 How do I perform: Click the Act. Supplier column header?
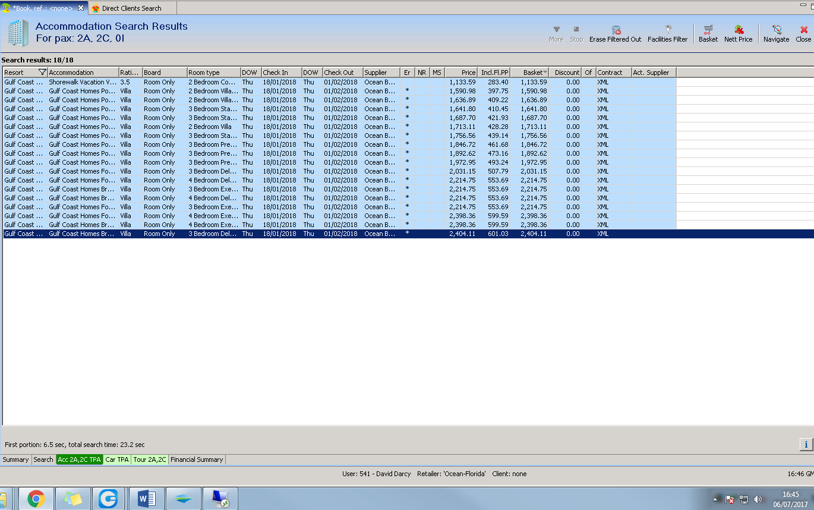click(654, 73)
